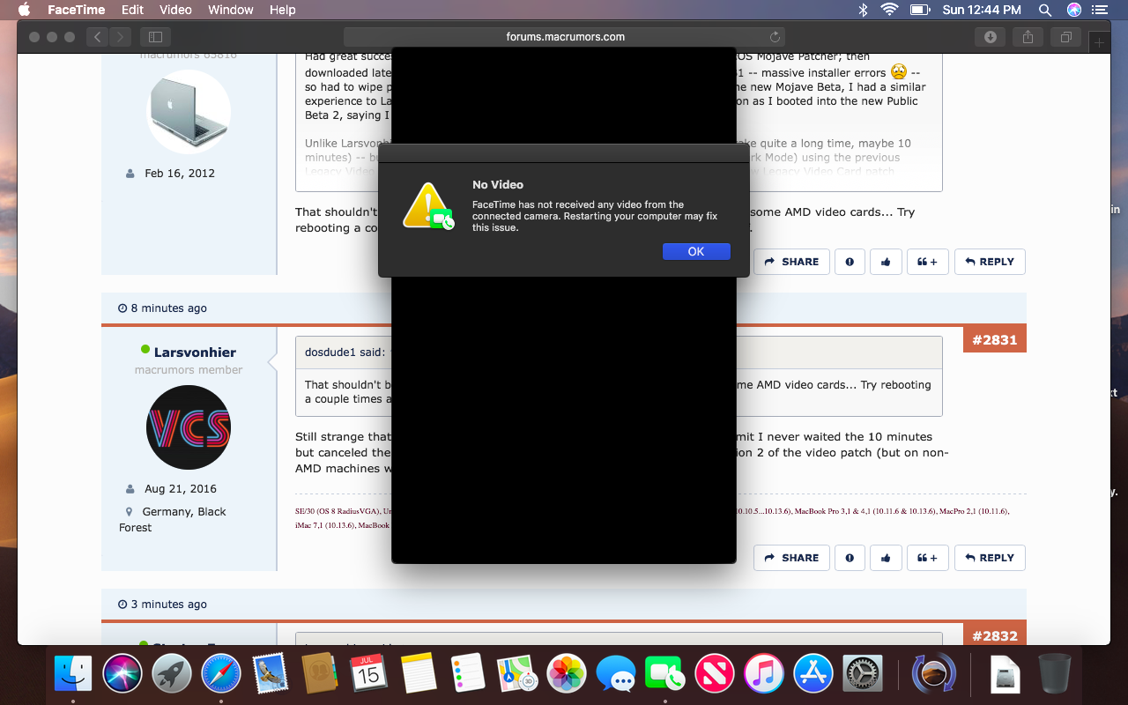This screenshot has width=1128, height=705.
Task: Open the Apple menu
Action: point(24,10)
